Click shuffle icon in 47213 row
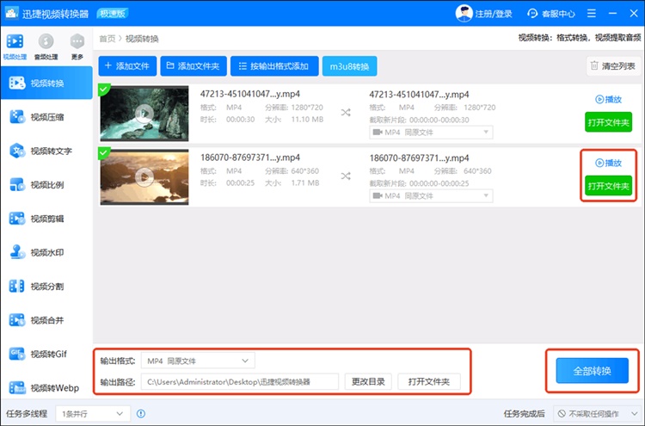Image resolution: width=645 pixels, height=426 pixels. 346,113
